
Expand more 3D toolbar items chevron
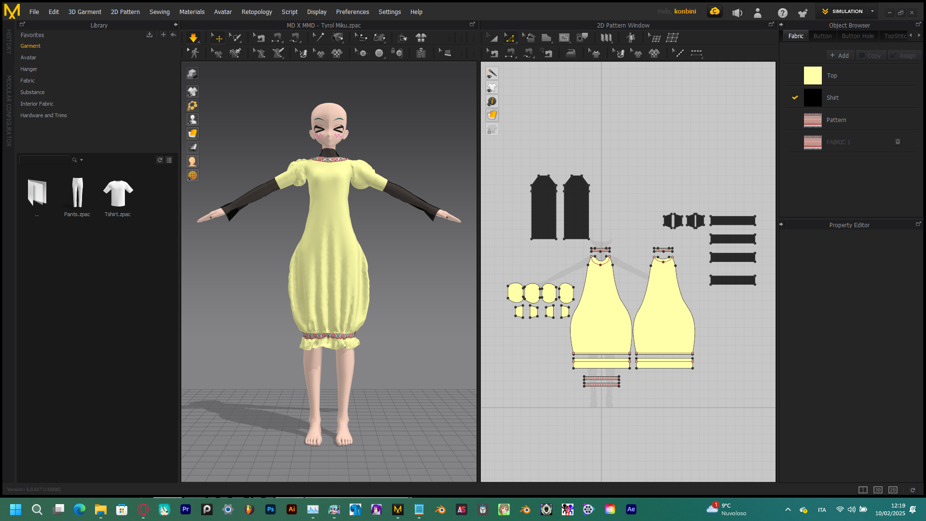[x=450, y=38]
